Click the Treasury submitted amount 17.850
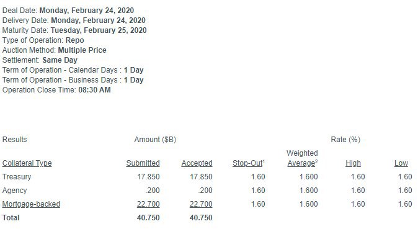This screenshot has width=418, height=229. tap(148, 177)
